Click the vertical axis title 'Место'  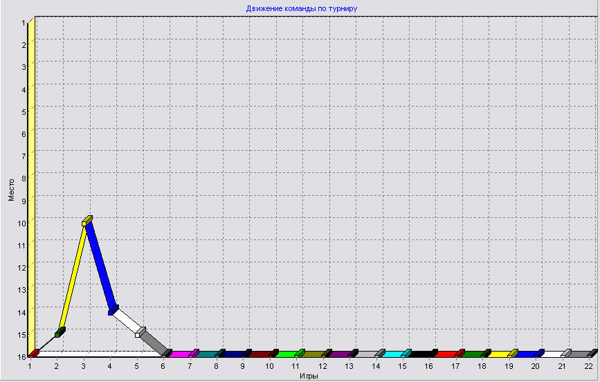pos(11,190)
